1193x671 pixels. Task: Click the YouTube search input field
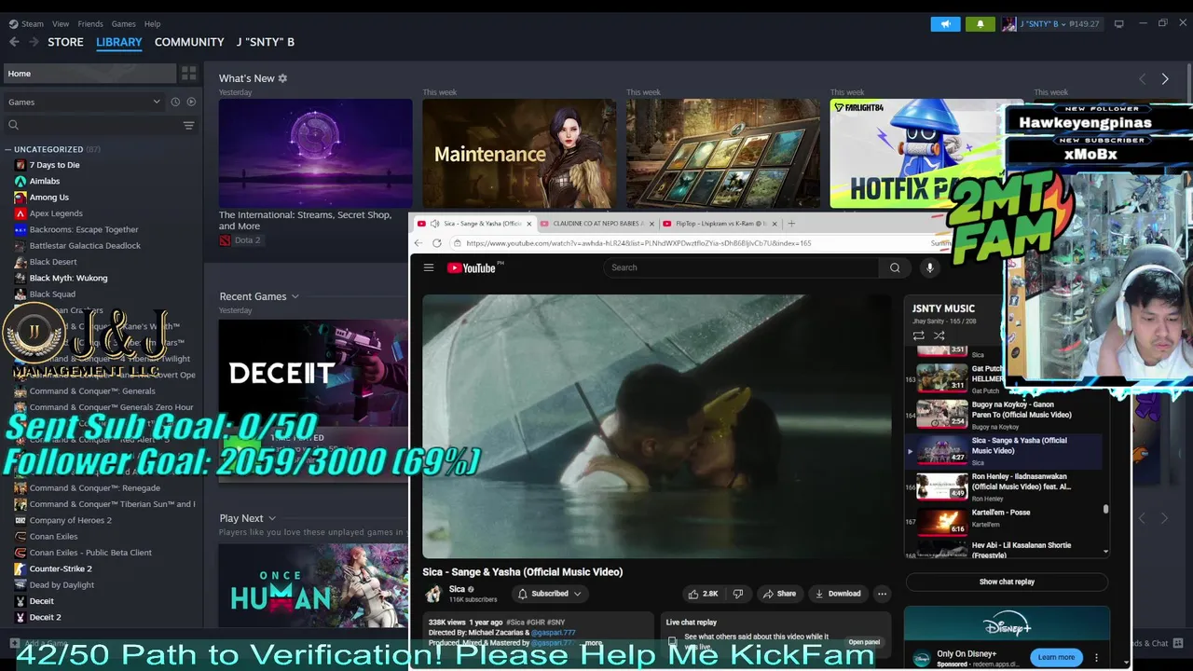pyautogui.click(x=741, y=267)
